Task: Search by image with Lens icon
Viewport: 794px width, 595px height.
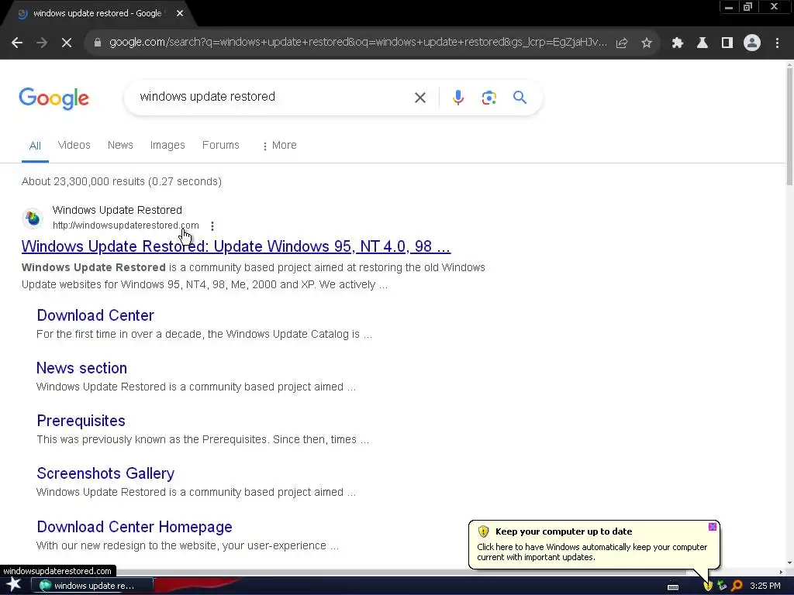Action: click(488, 98)
